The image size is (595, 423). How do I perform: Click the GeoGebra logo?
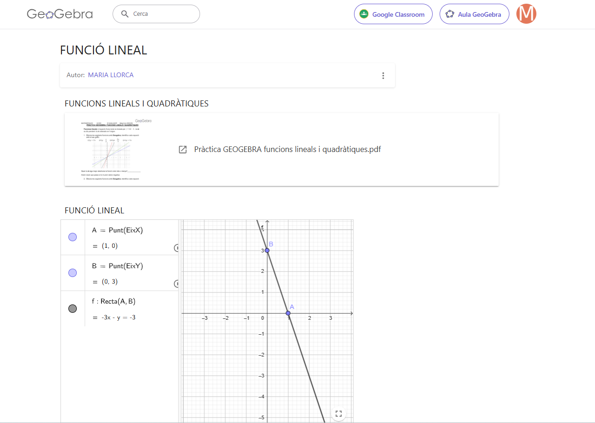coord(60,14)
